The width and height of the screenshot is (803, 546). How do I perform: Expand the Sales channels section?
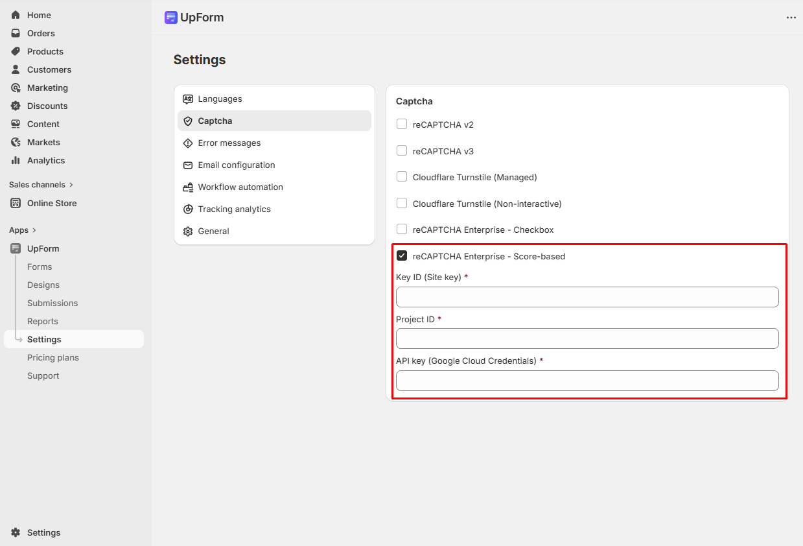click(41, 185)
